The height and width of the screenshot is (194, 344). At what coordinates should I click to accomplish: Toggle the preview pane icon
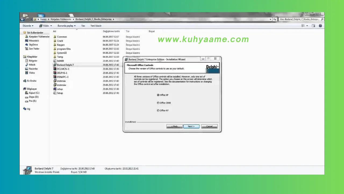[313, 26]
